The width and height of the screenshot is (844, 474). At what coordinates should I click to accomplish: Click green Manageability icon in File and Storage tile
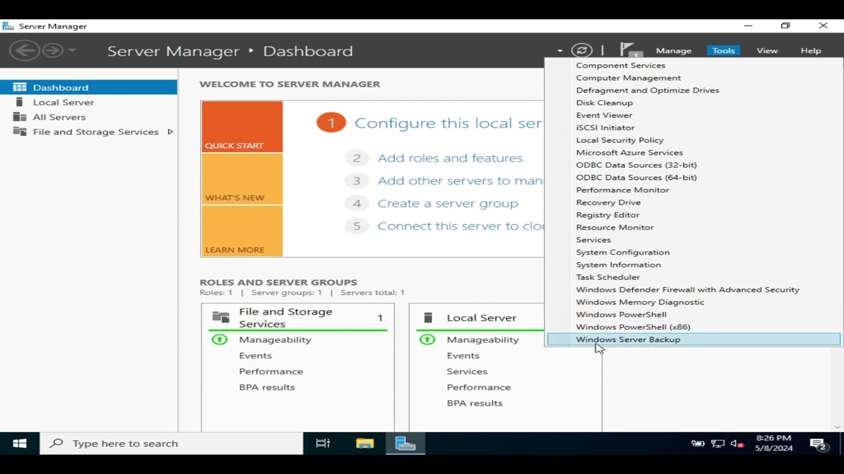[220, 340]
